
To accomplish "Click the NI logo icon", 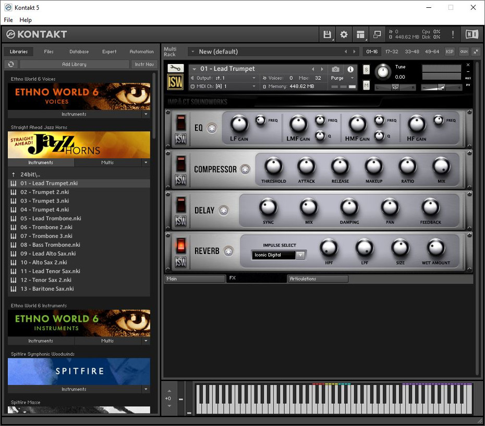I will (472, 34).
